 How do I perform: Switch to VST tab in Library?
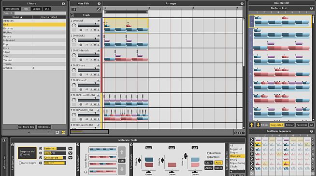47,9
